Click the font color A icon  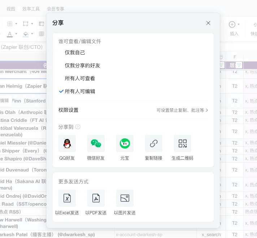click(10, 34)
